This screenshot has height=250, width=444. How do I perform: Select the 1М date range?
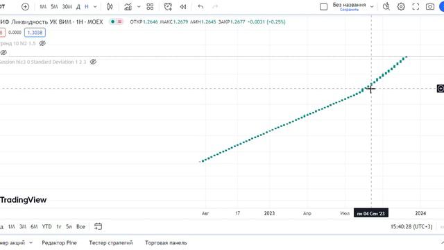click(x=11, y=226)
